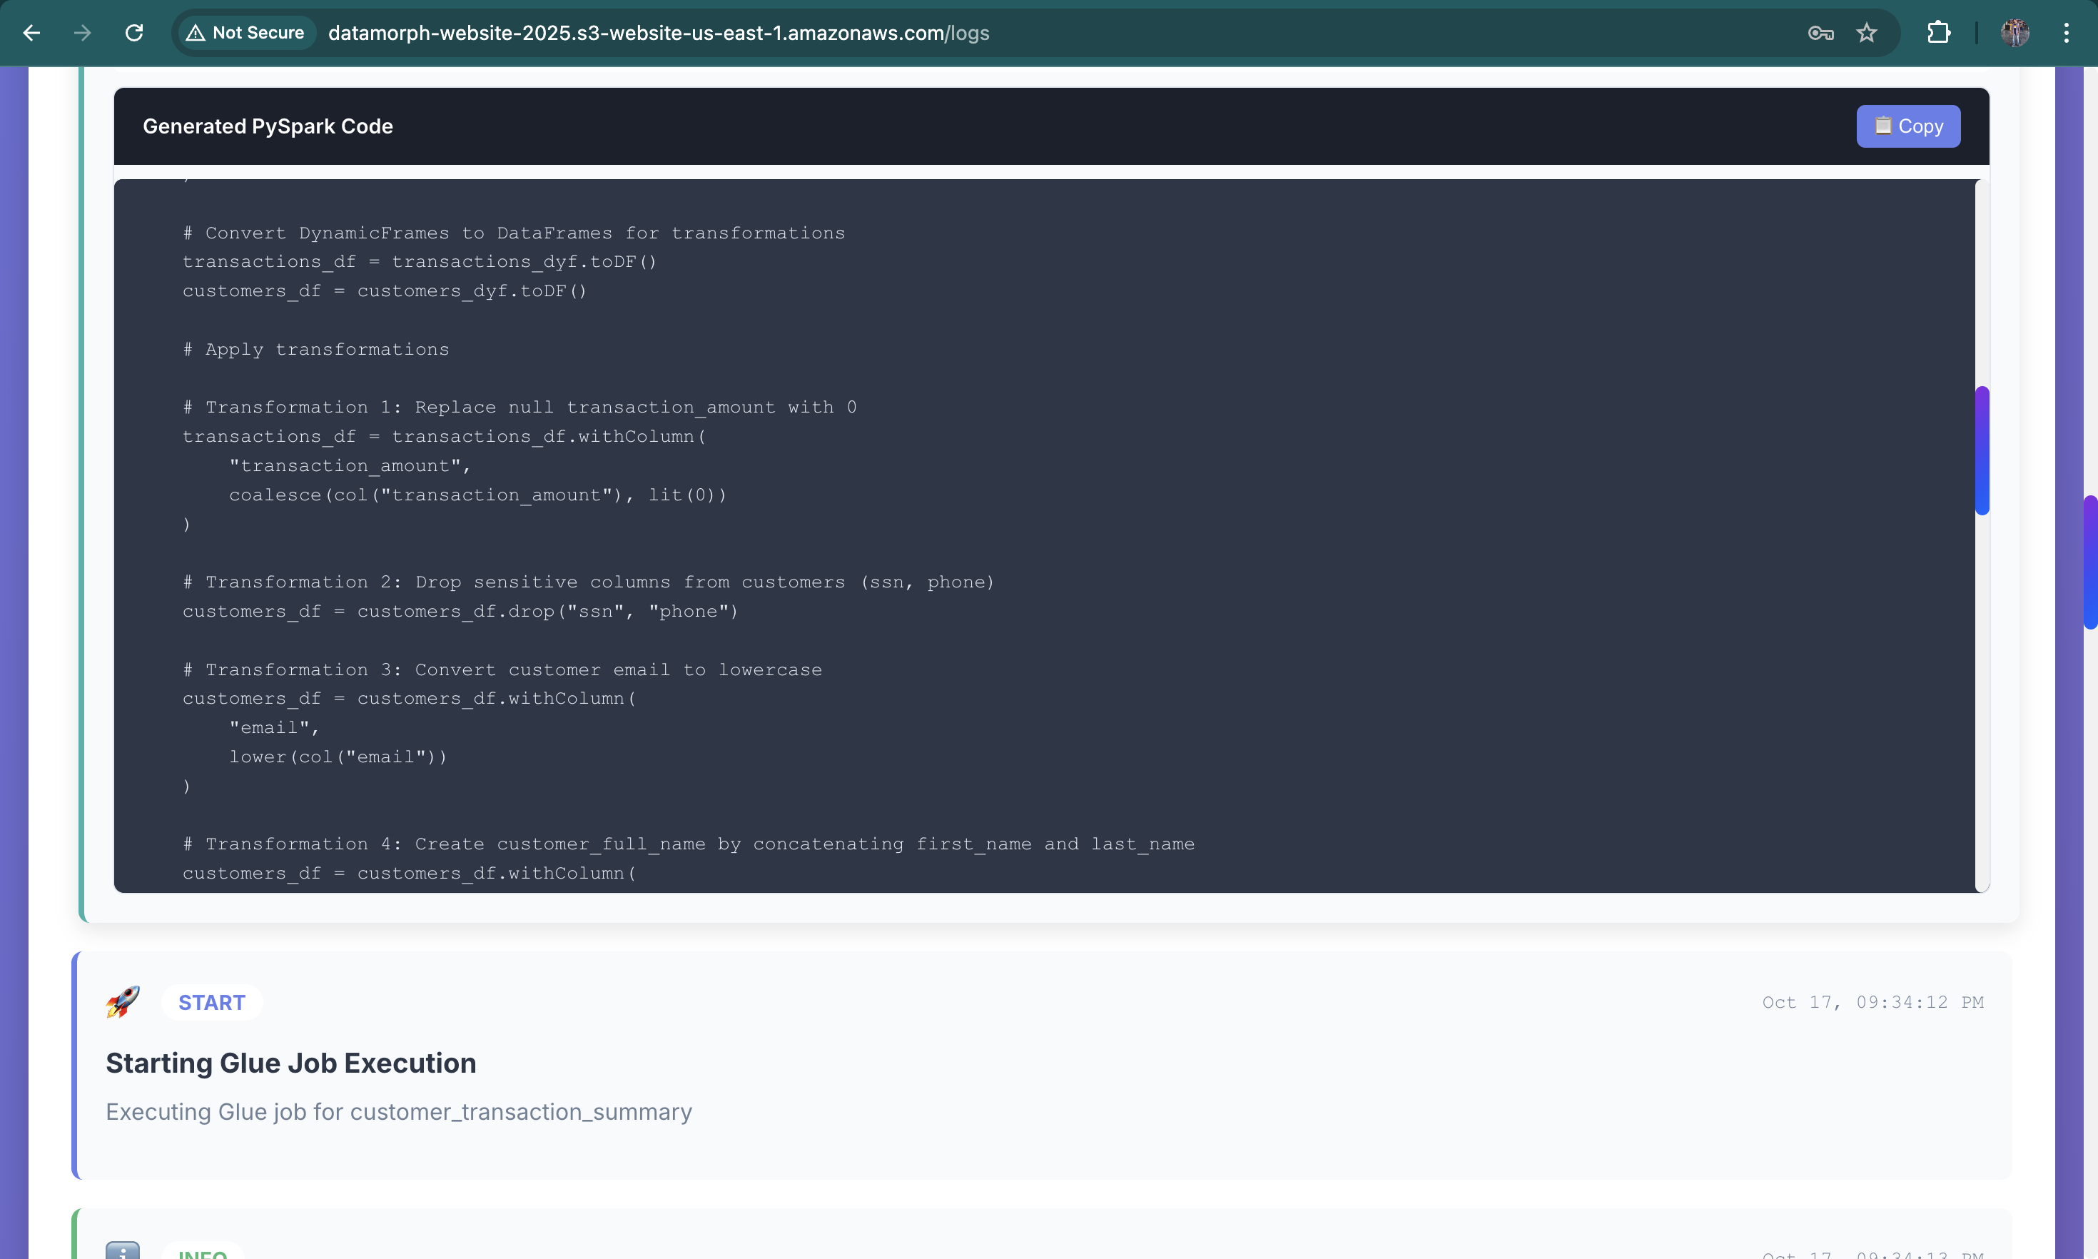Open the Not Secure site info
The width and height of the screenshot is (2098, 1259).
click(x=245, y=33)
